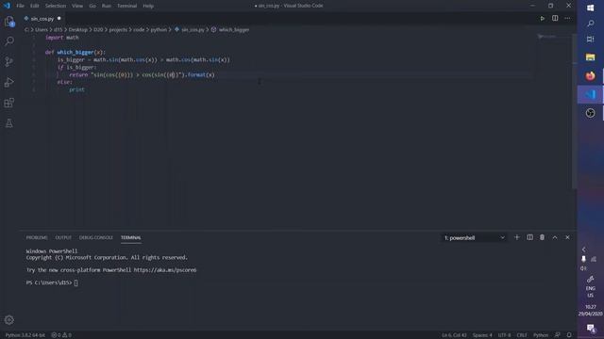
Task: Click the Ln 6, Col 43 cursor position
Action: pyautogui.click(x=454, y=335)
